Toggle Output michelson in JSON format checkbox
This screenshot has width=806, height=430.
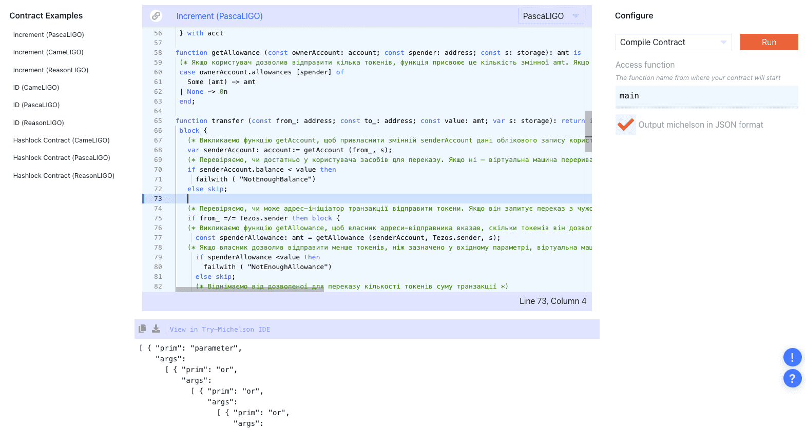click(x=625, y=125)
